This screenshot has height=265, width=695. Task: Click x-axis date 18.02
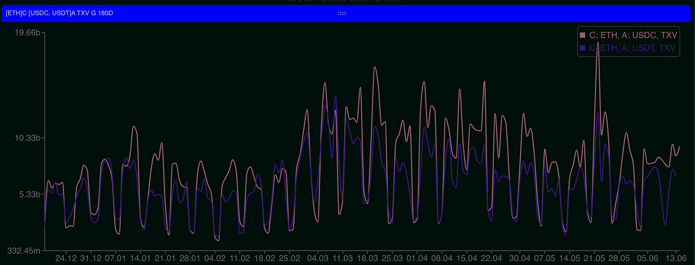click(x=264, y=258)
